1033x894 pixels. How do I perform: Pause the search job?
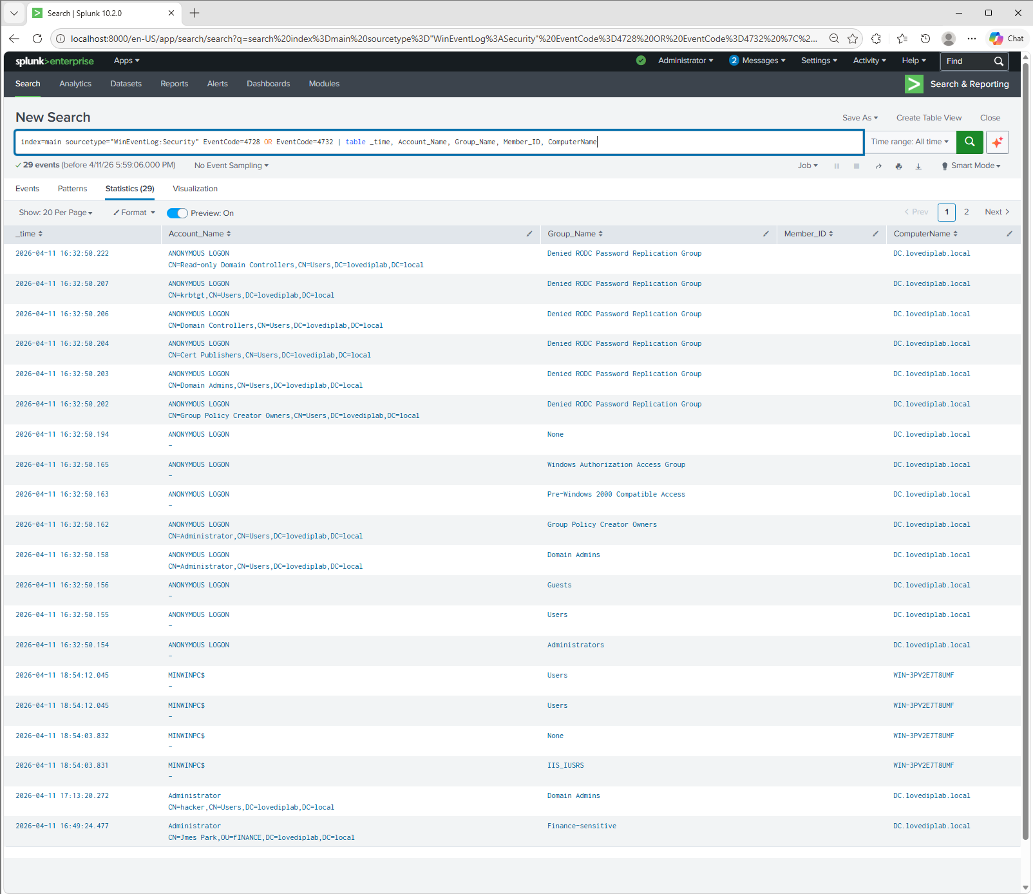pos(837,166)
